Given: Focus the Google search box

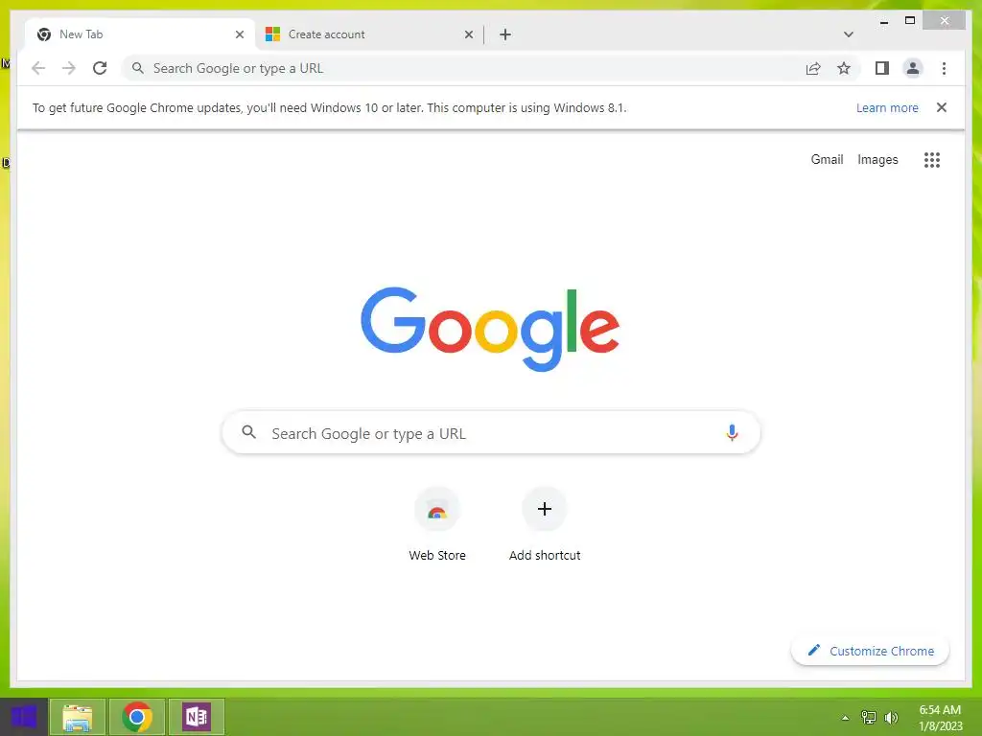Looking at the screenshot, I should point(491,432).
